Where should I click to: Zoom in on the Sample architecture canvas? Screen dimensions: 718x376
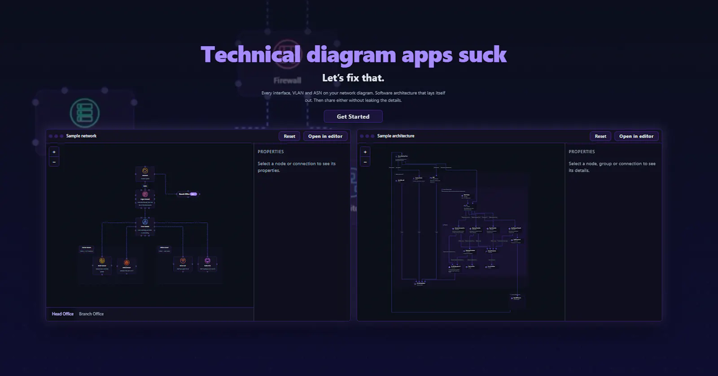coord(365,152)
